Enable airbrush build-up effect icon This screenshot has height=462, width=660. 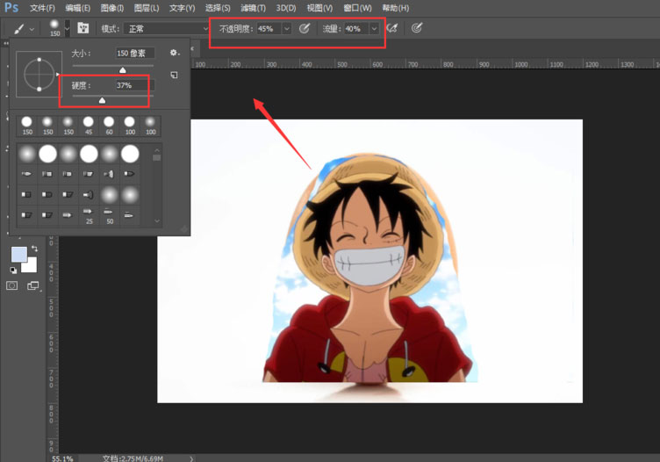click(x=392, y=28)
